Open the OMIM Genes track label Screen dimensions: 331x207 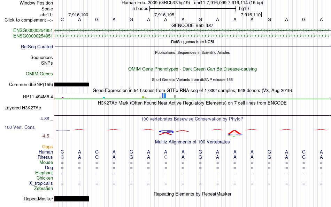click(x=39, y=74)
